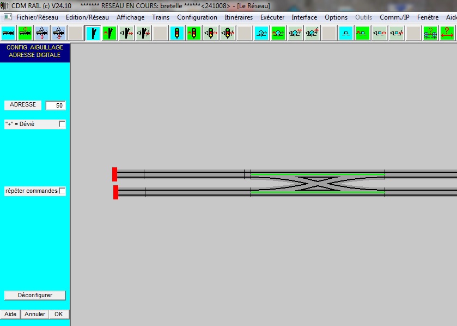Click the circle-arrow icon with eye and crossed-out arrow
Viewport: 457px width, 326px height.
[312, 33]
